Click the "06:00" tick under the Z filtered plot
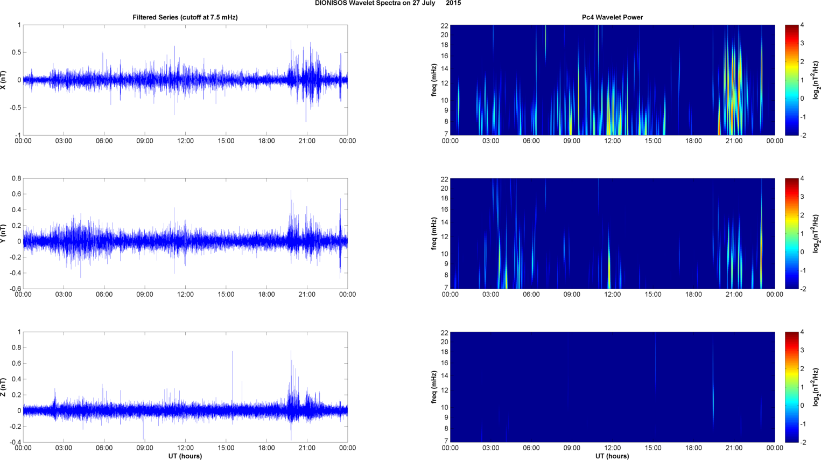The image size is (821, 460). [x=104, y=448]
